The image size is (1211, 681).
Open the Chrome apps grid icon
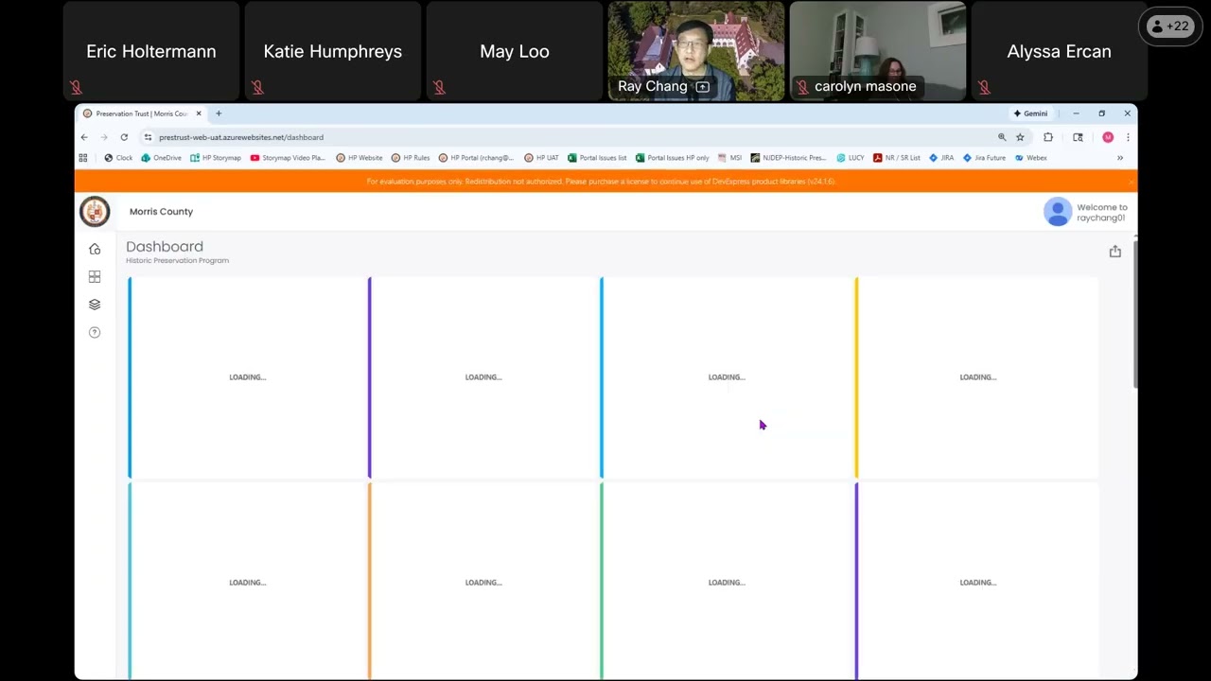point(83,158)
